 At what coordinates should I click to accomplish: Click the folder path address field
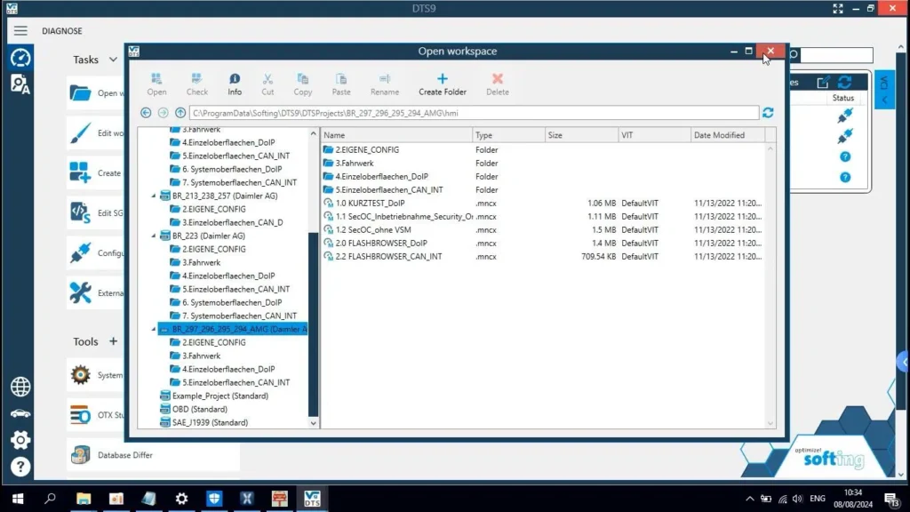(474, 113)
